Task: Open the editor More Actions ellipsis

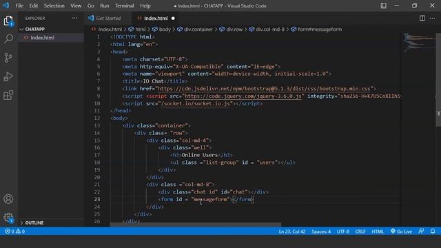Action: tap(432, 19)
